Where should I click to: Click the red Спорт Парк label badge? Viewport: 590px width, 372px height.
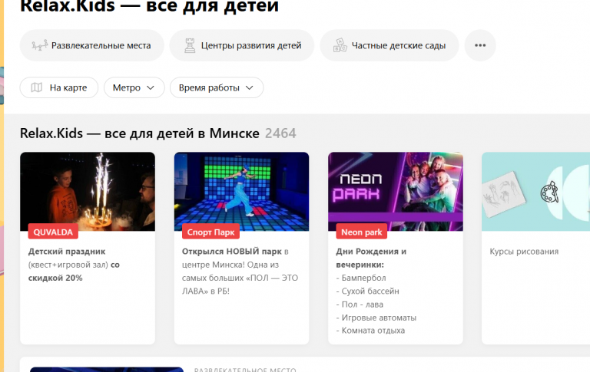(x=210, y=232)
